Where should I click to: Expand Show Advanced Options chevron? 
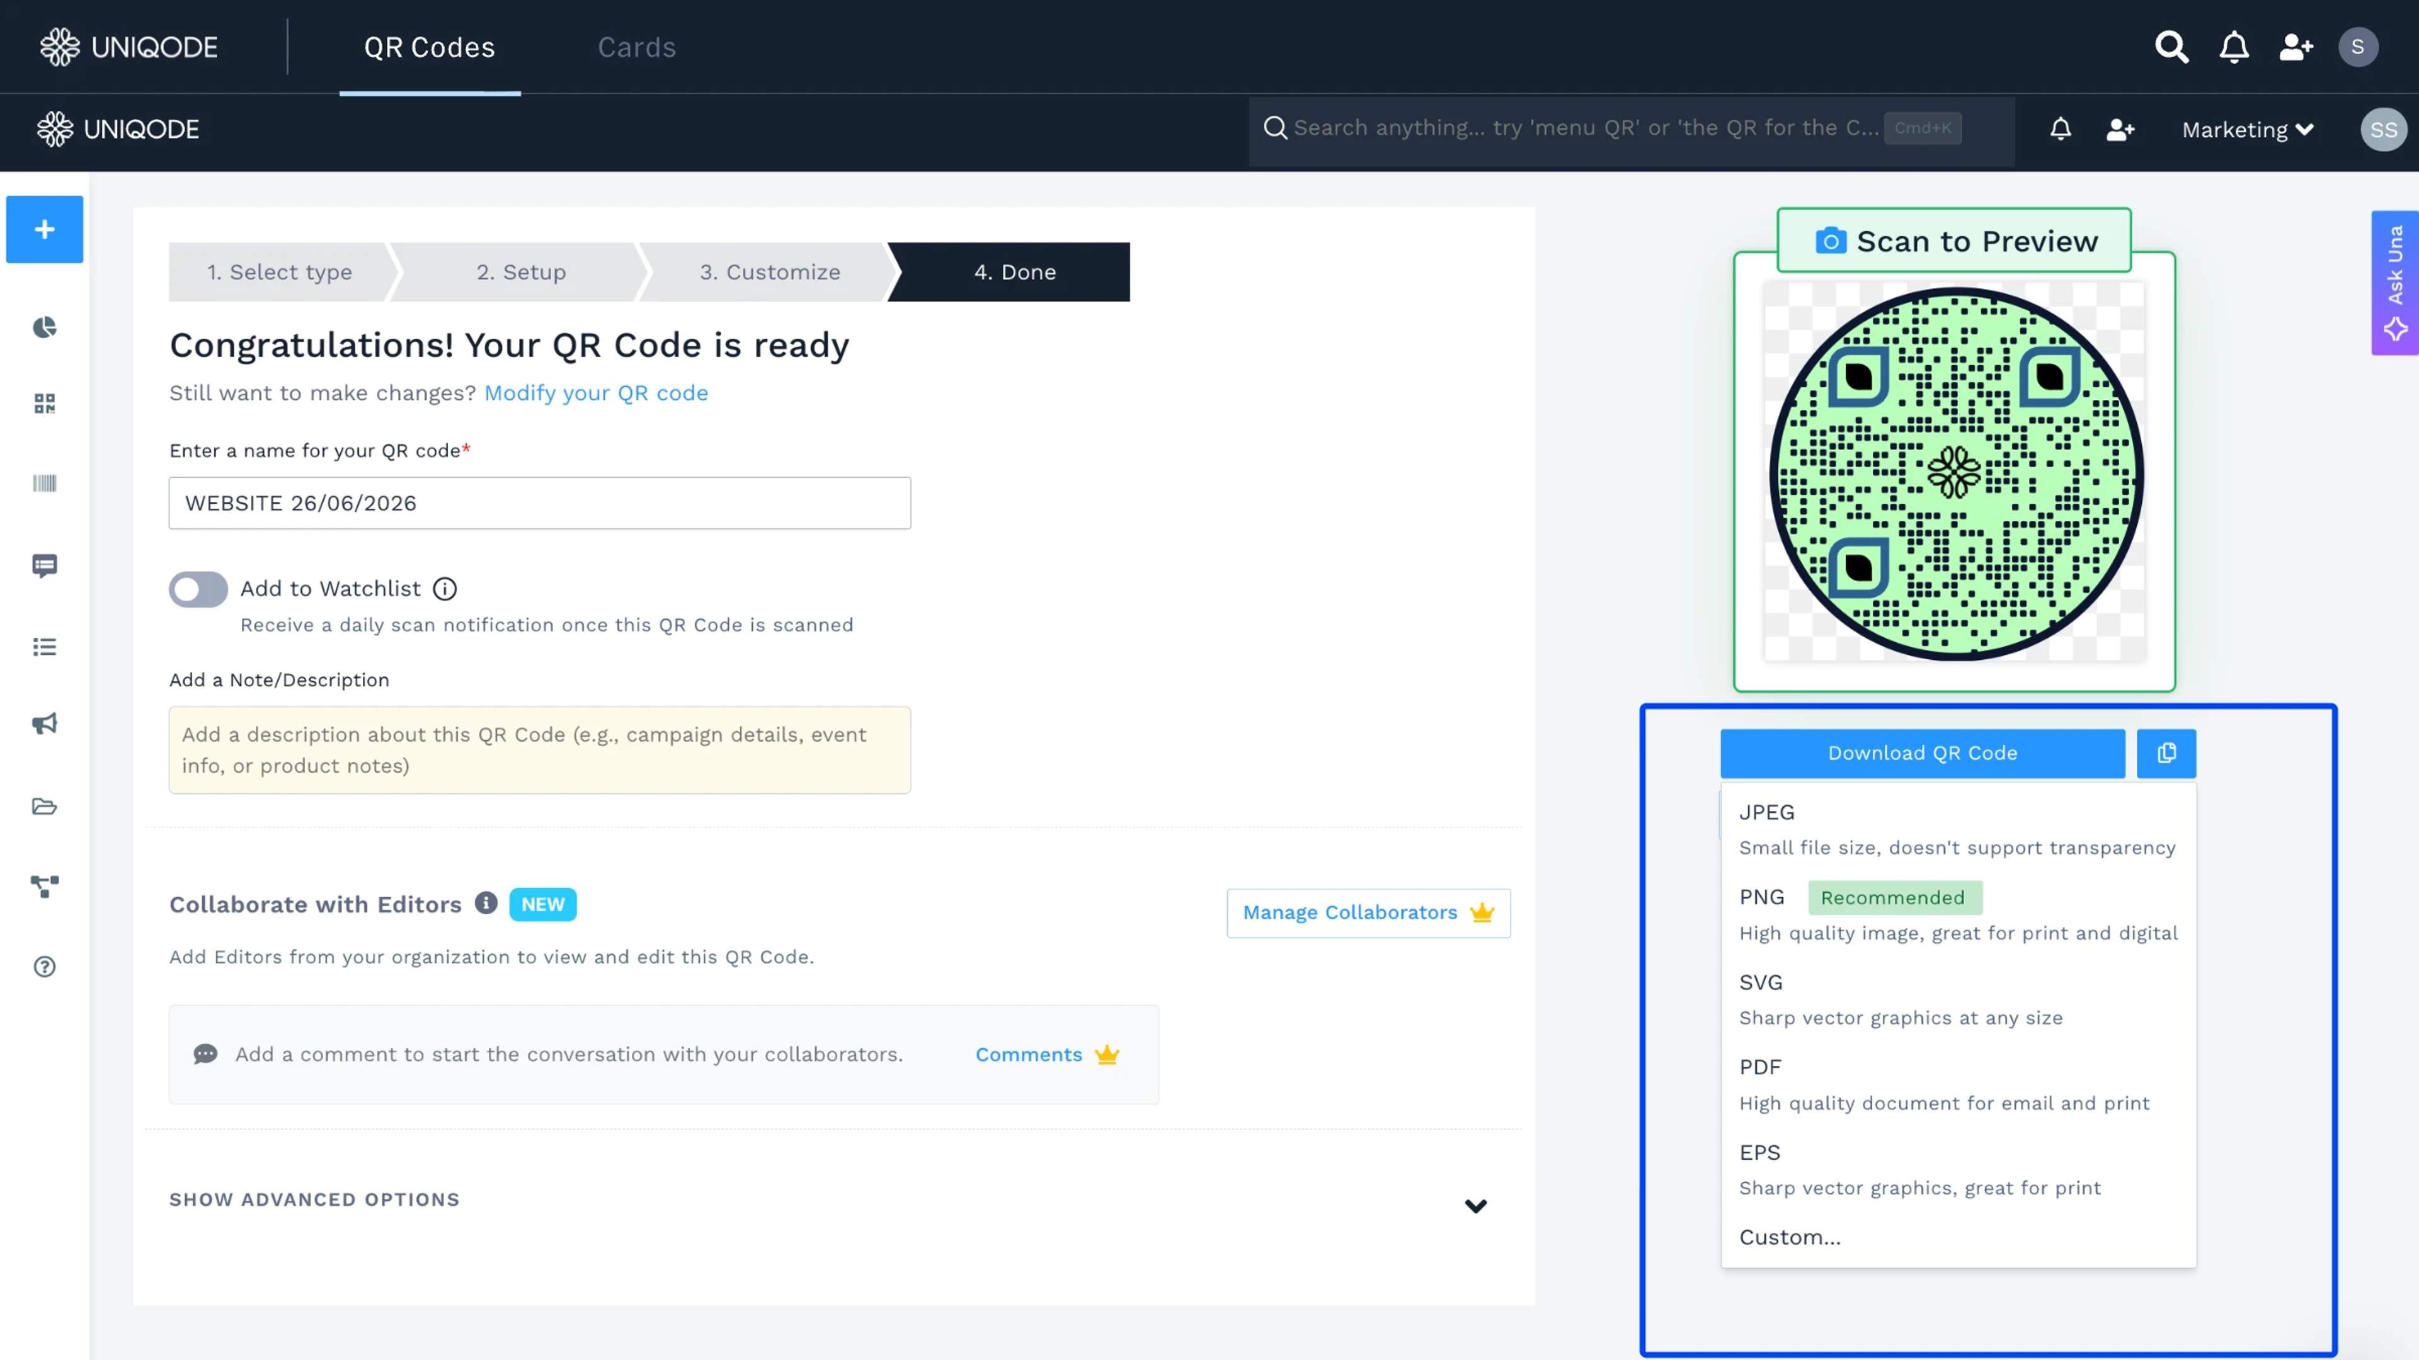(1475, 1206)
